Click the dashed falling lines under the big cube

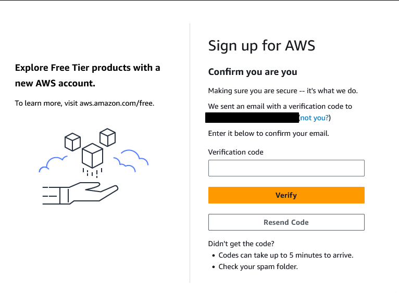click(92, 172)
